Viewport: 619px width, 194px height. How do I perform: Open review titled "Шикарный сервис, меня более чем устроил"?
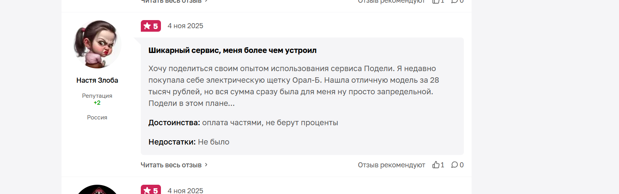pyautogui.click(x=233, y=50)
